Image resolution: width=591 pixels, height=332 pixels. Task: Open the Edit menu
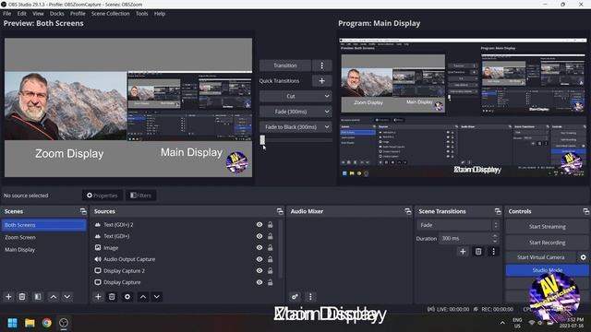pyautogui.click(x=22, y=14)
